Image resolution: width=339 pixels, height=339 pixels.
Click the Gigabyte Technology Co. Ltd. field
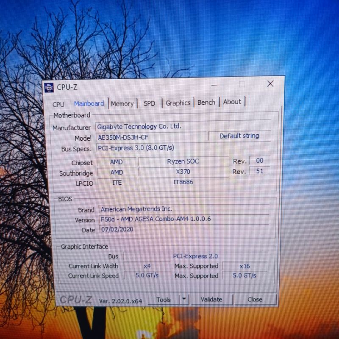point(183,126)
